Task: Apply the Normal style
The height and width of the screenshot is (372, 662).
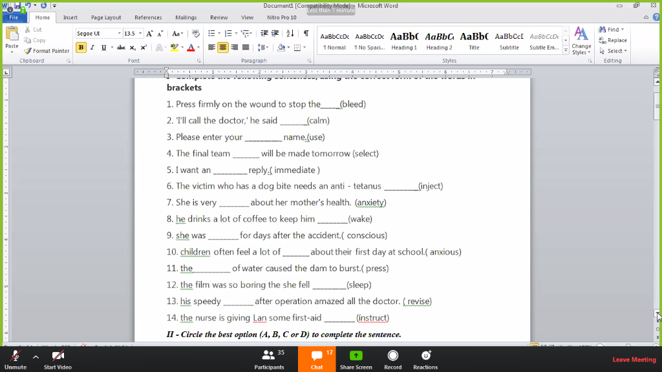Action: click(334, 41)
